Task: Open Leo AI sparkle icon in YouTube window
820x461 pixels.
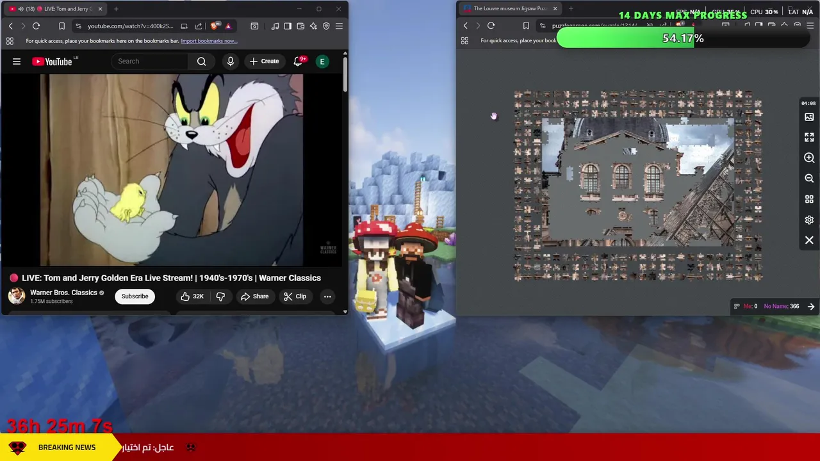Action: pos(313,26)
